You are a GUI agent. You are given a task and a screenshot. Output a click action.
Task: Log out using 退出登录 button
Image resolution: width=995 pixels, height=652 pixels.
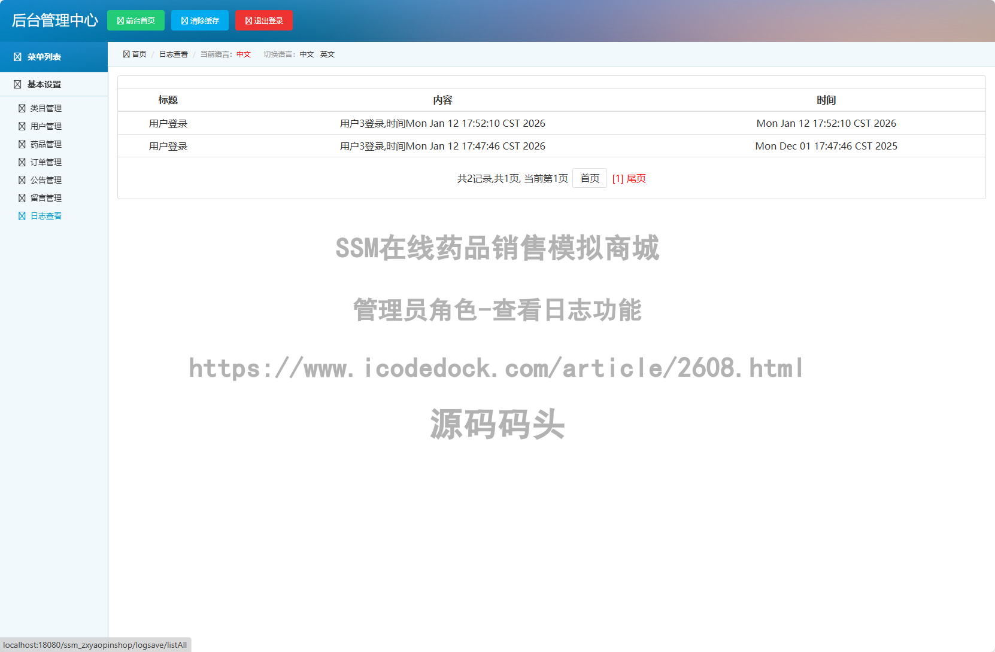click(264, 20)
